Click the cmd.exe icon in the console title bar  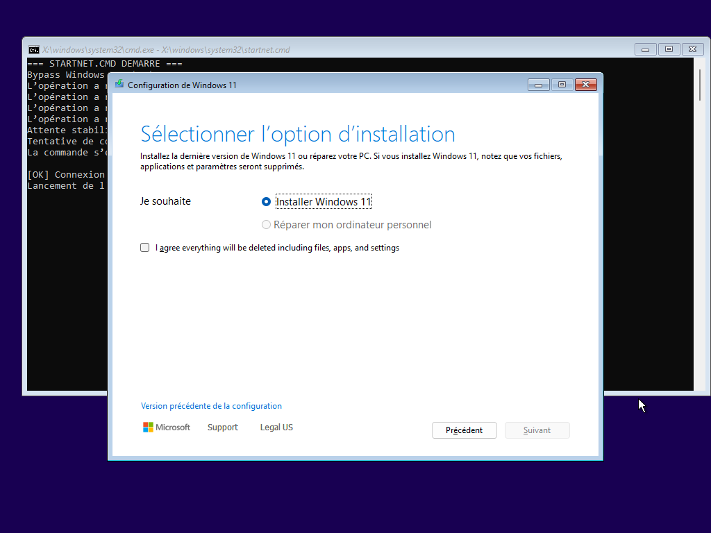[33, 49]
